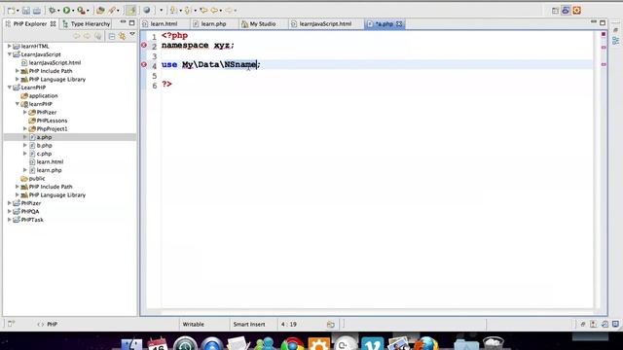Screen dimensions: 623x350
Task: Select the application folder
Action: click(43, 95)
